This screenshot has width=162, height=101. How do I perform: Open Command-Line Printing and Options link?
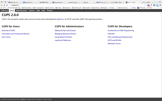pyautogui.click(x=16, y=34)
